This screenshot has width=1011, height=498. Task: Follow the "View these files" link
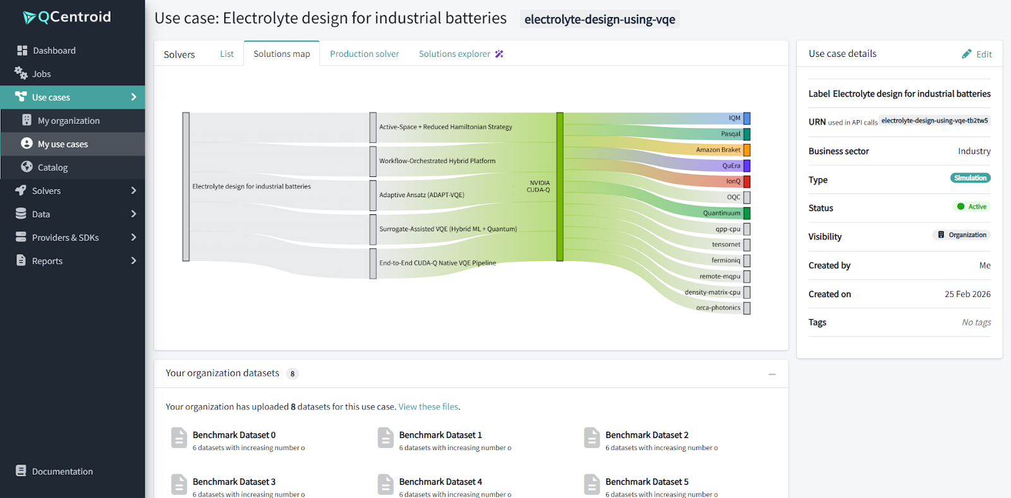pos(428,407)
